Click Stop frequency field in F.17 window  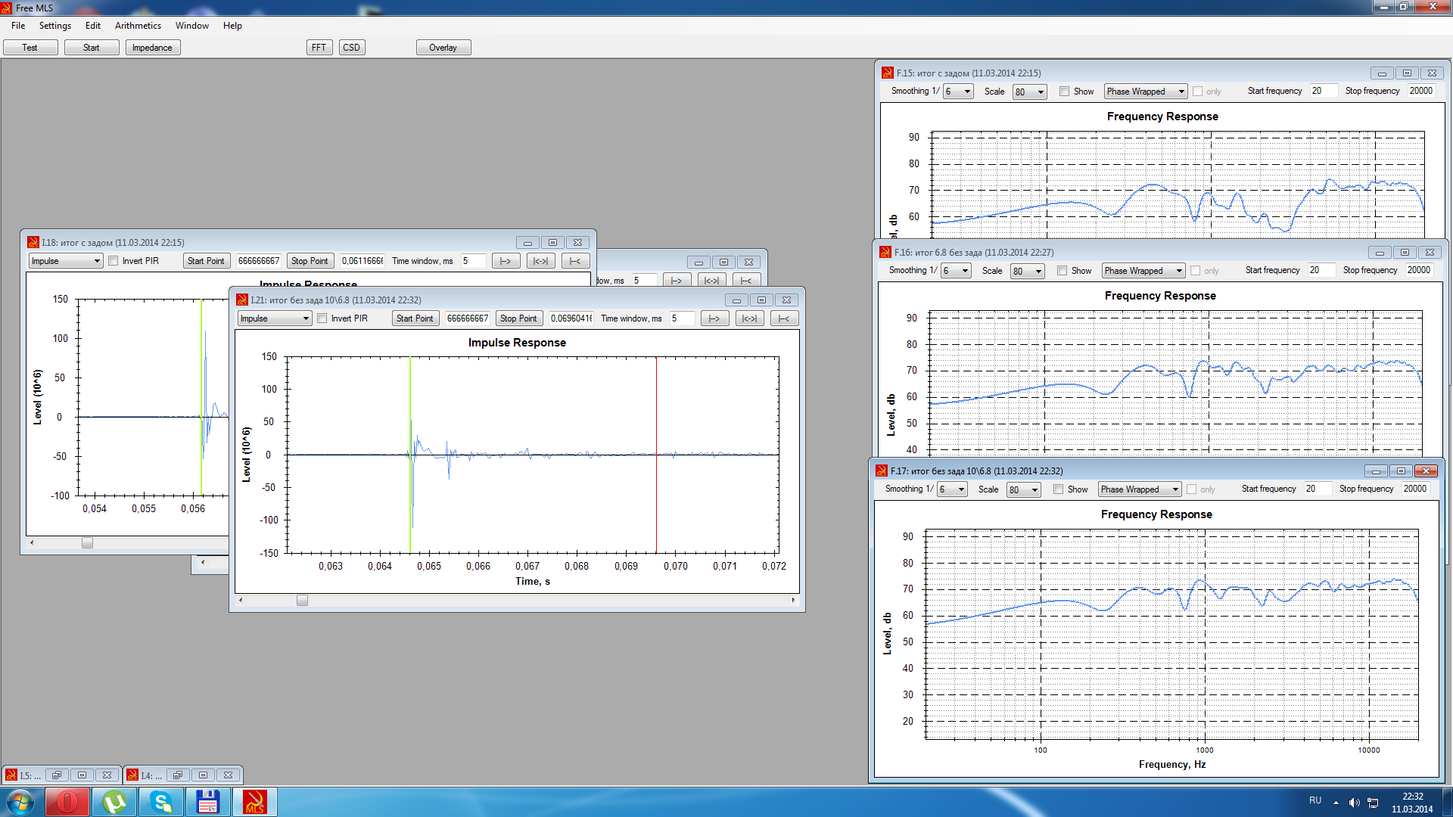pos(1414,489)
